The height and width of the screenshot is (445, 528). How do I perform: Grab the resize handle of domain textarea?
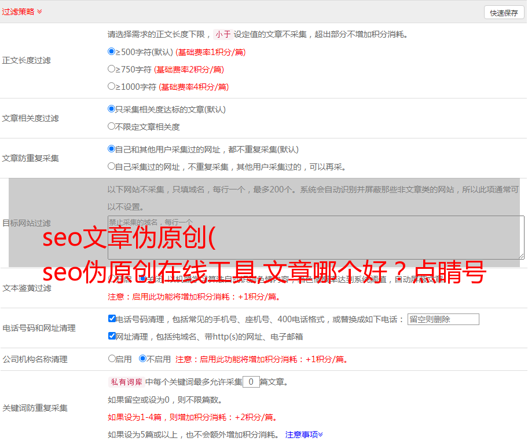click(x=521, y=256)
